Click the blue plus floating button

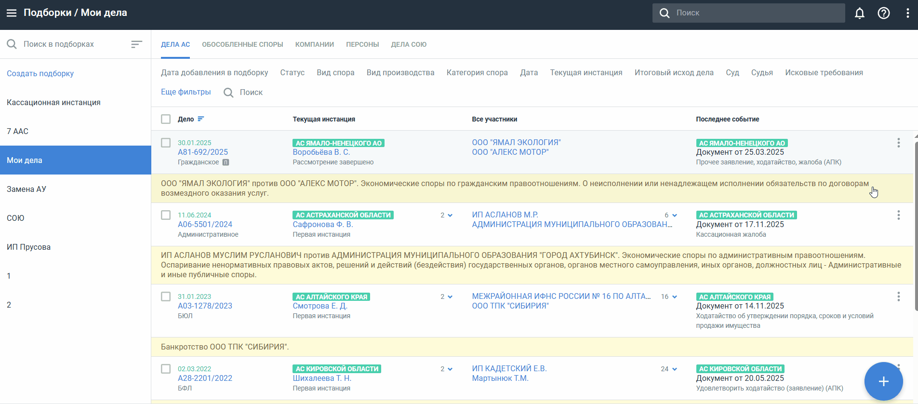(x=883, y=381)
